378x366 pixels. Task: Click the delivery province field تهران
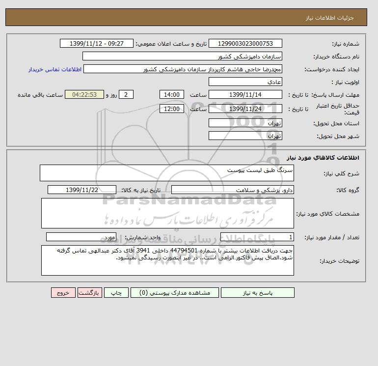[245, 123]
